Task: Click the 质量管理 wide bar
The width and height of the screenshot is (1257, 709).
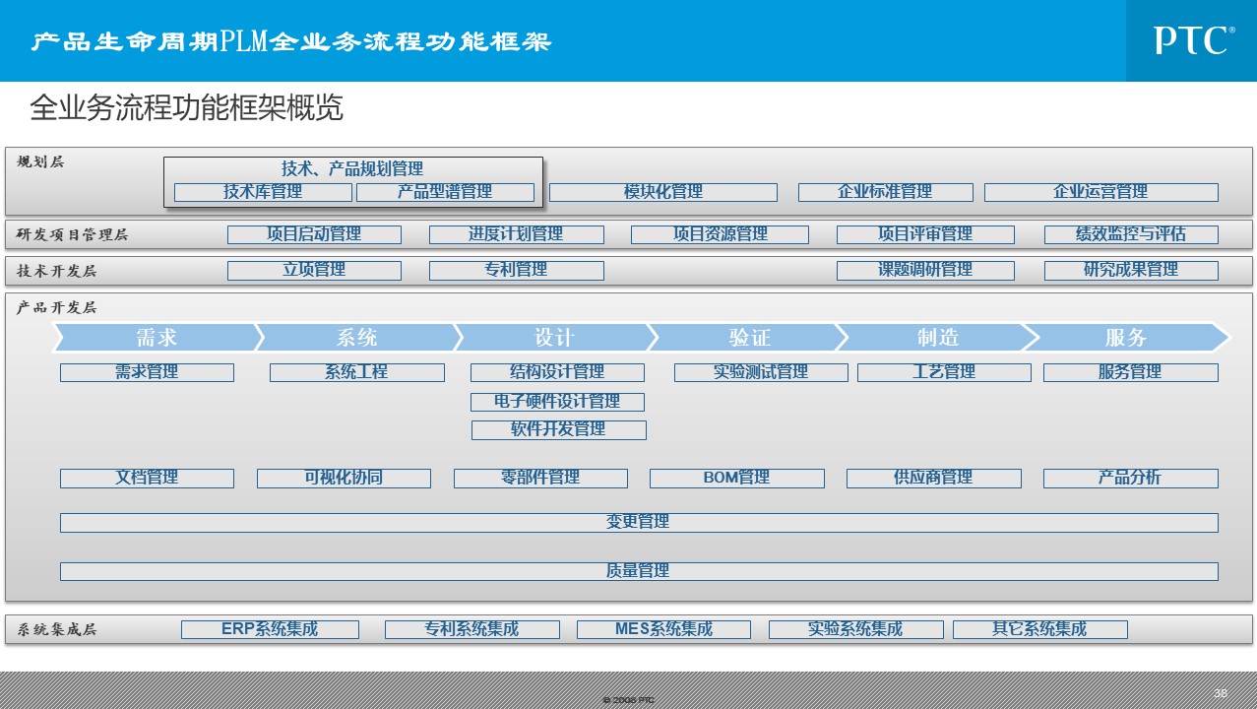Action: 638,571
